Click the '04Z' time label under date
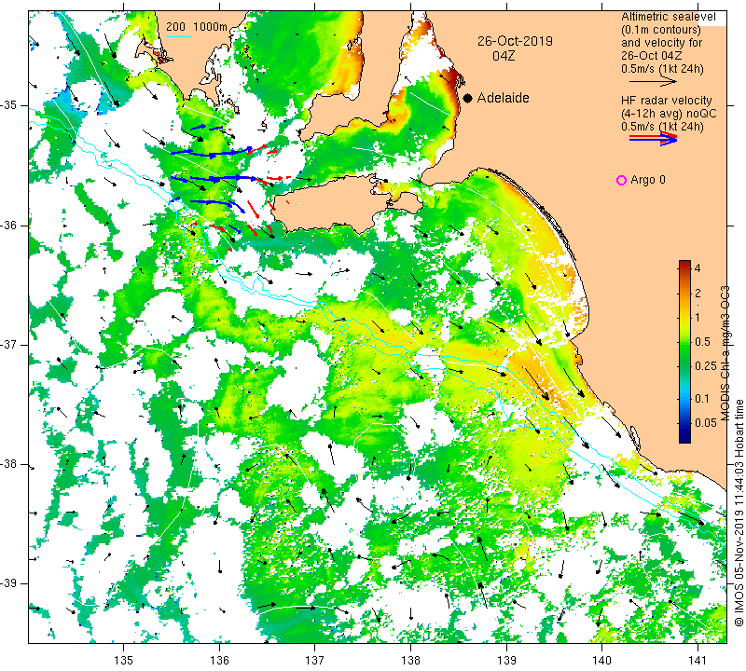The height and width of the screenshot is (671, 746). 504,56
